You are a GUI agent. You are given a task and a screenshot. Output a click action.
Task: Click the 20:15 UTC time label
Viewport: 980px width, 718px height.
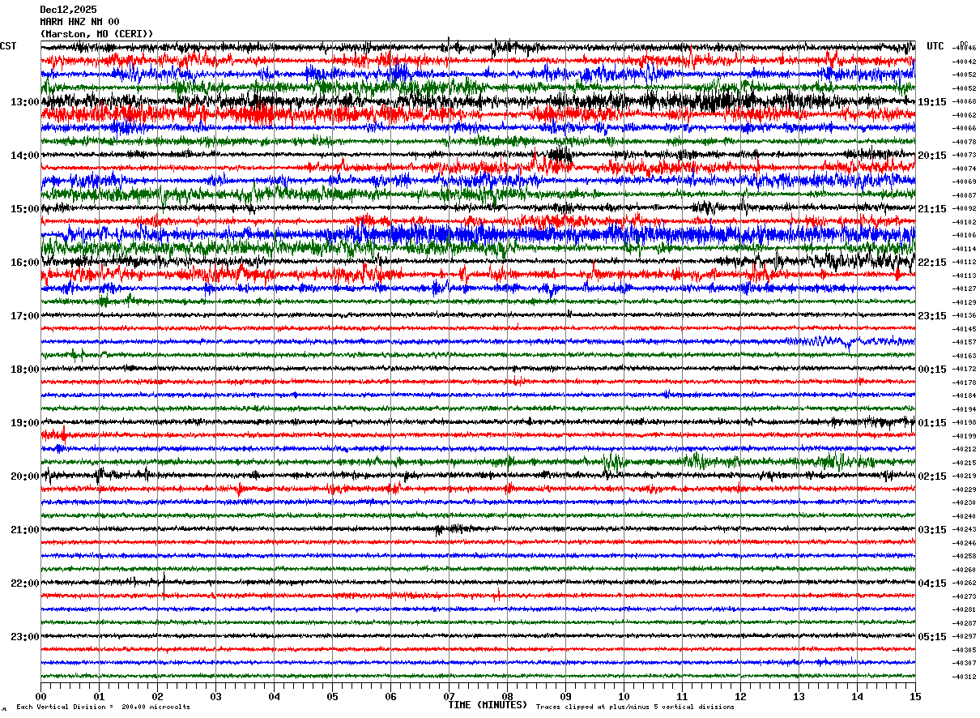932,156
